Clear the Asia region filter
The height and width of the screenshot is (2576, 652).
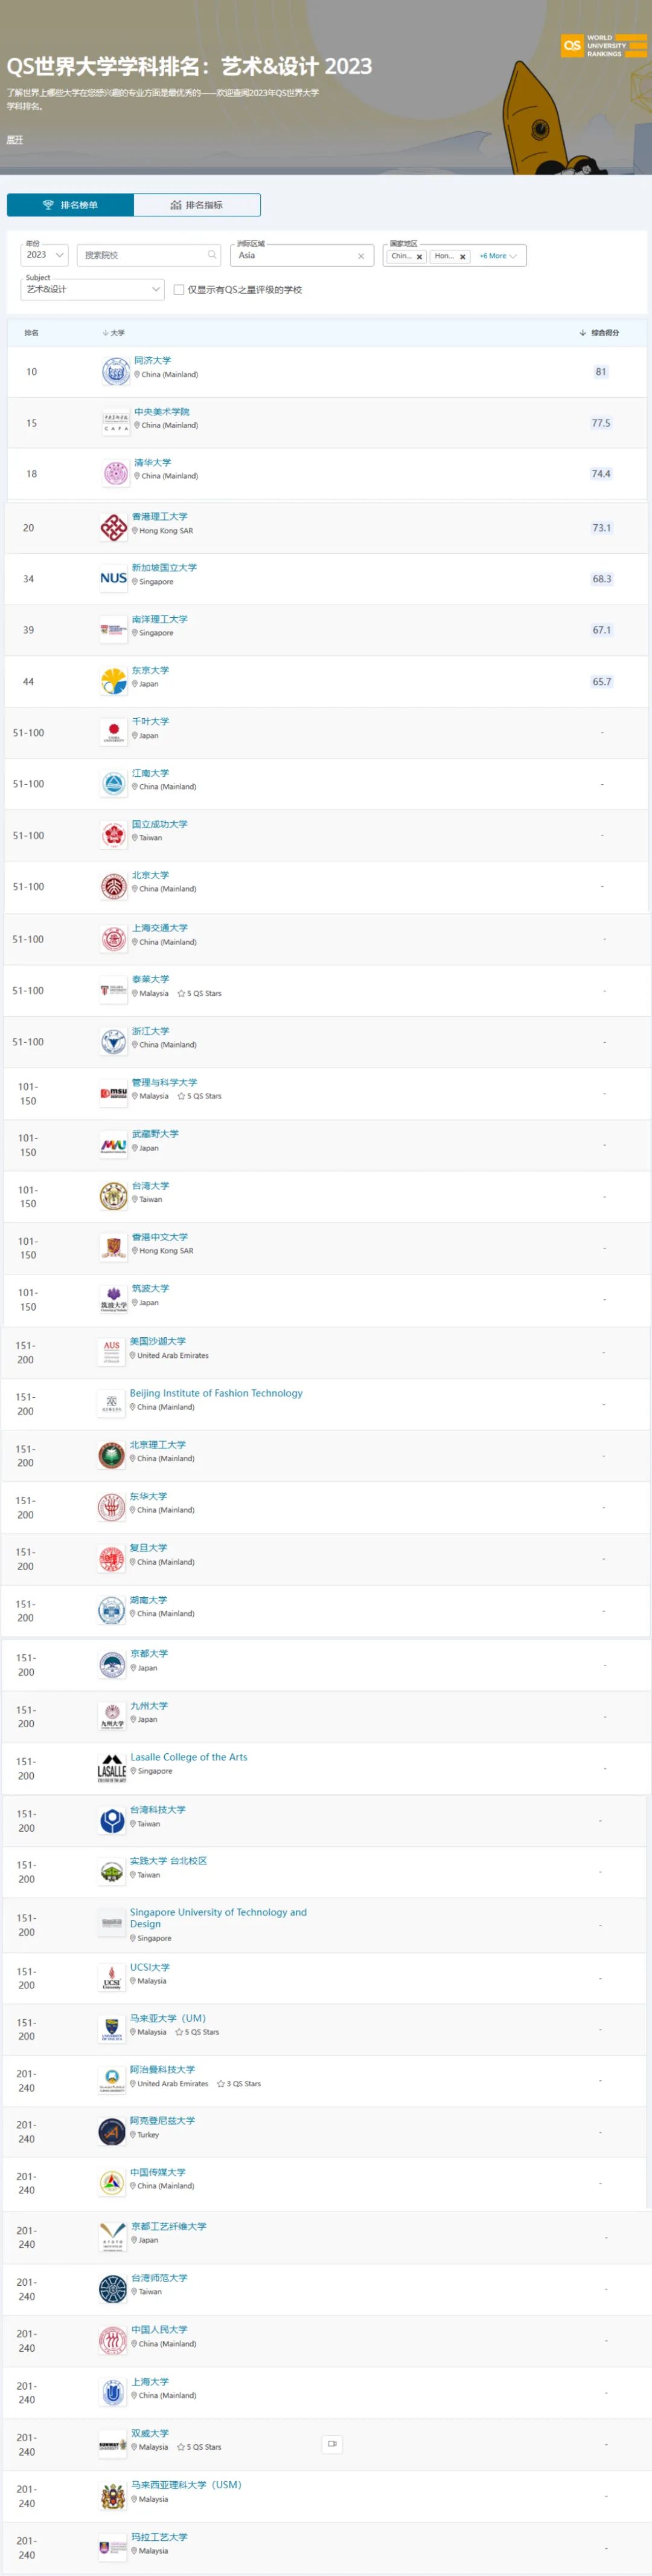click(360, 256)
